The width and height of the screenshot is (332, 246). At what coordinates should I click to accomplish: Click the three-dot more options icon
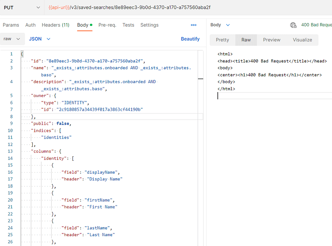[194, 25]
